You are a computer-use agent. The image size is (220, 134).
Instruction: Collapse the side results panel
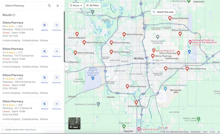click(67, 66)
